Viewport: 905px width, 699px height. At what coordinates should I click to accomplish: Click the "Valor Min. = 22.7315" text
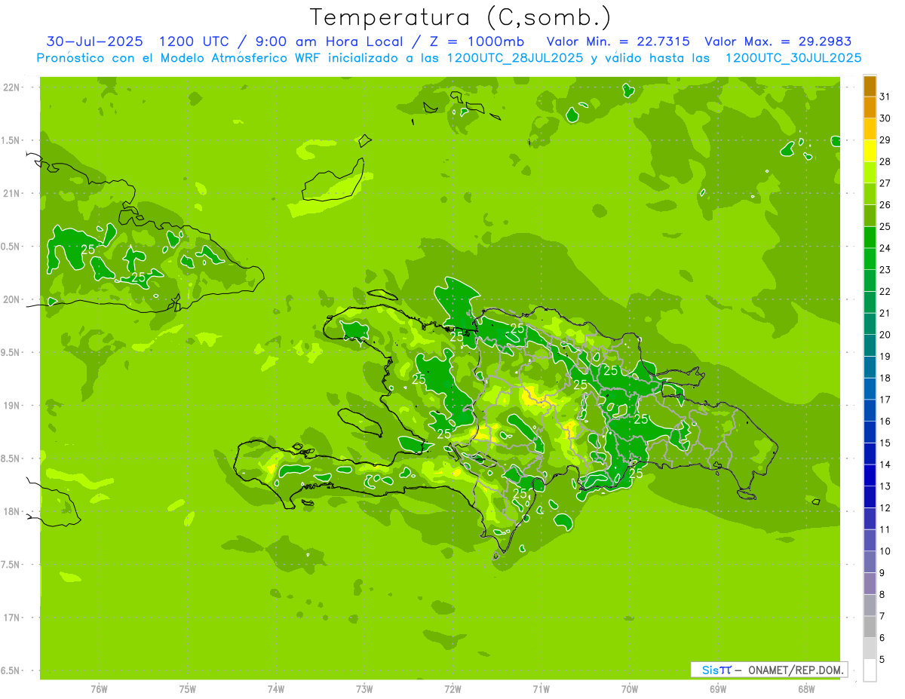616,41
